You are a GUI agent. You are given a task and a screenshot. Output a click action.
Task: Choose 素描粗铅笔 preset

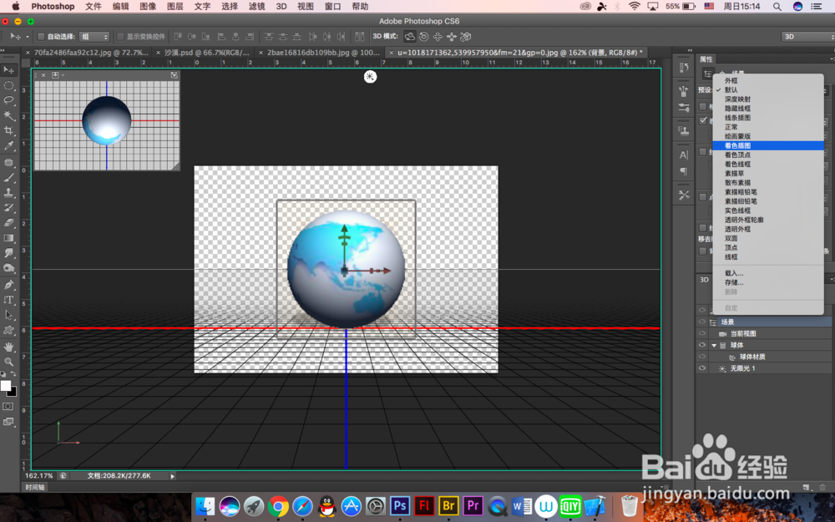768,192
